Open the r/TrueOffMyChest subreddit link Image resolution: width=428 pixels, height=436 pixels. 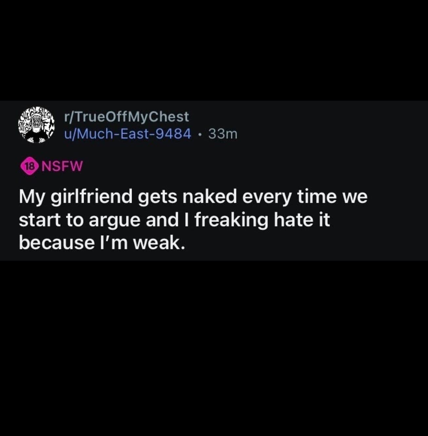click(x=127, y=117)
